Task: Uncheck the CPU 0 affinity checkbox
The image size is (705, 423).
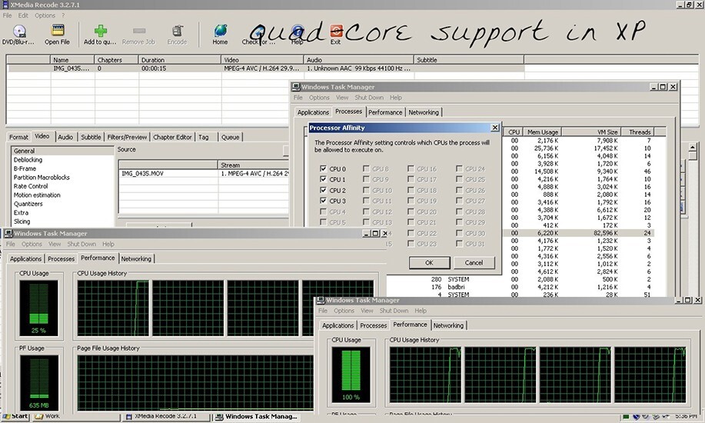Action: coord(323,168)
